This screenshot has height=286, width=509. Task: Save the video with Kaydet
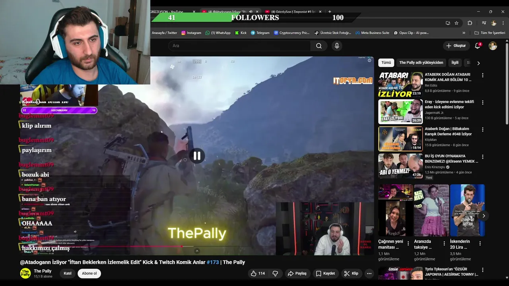pyautogui.click(x=325, y=273)
